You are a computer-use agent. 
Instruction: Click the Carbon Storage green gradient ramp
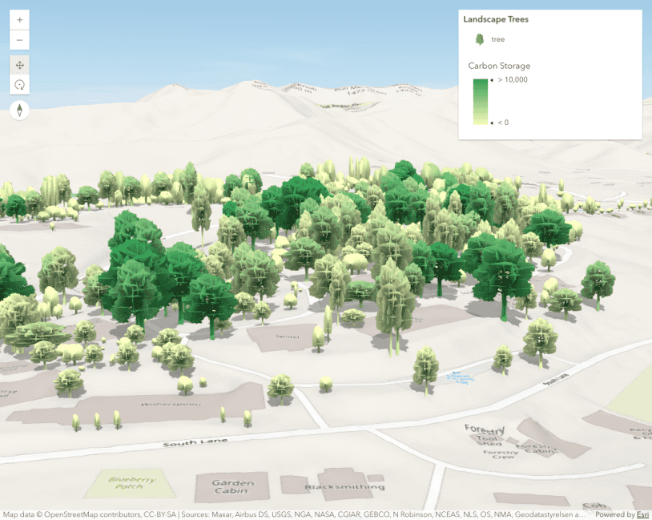pyautogui.click(x=481, y=103)
